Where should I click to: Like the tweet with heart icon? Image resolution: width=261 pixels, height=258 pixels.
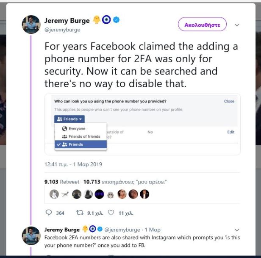pyautogui.click(x=111, y=213)
